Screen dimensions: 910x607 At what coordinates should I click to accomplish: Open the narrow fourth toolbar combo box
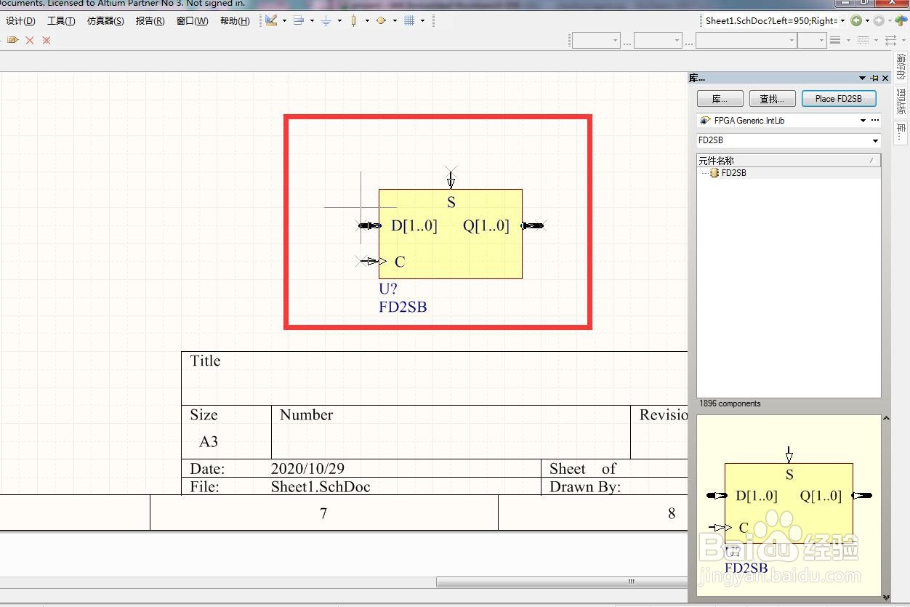pyautogui.click(x=811, y=41)
